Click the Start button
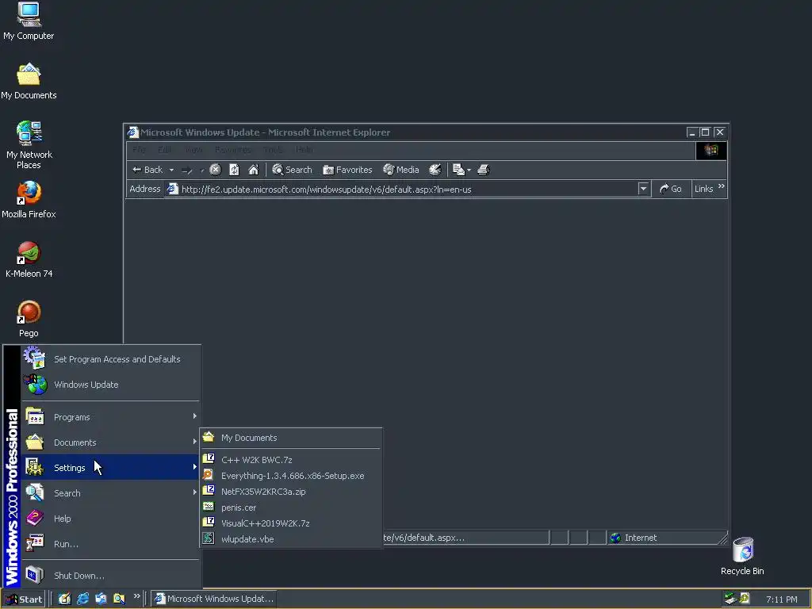Viewport: 812px width, 609px height. (x=24, y=599)
